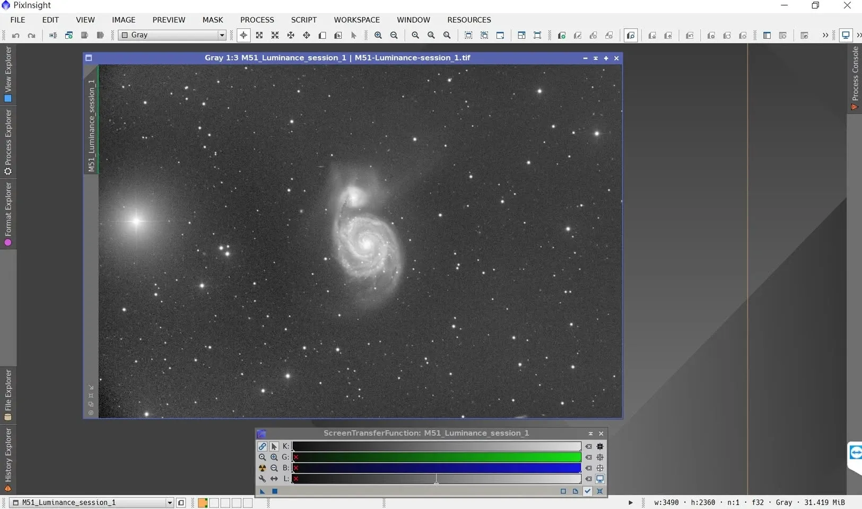Click the Zoom Out magnifier in the top toolbar
862x509 pixels.
[394, 35]
